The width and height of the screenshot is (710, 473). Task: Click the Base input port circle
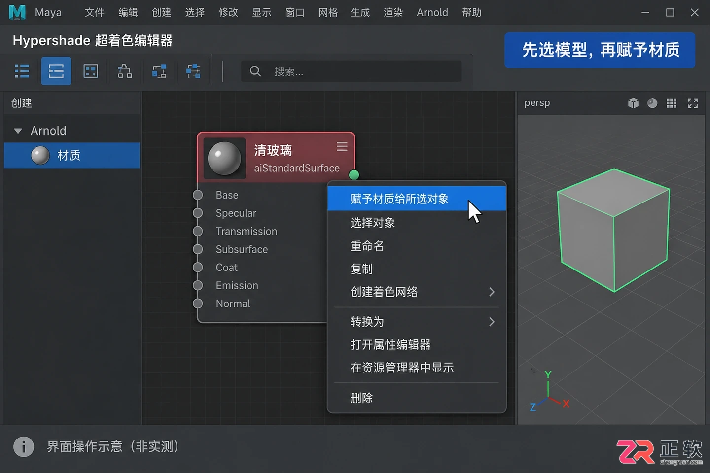tap(198, 195)
